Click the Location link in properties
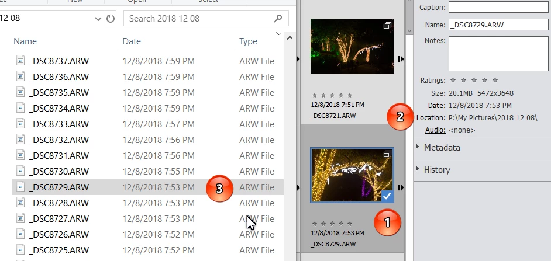 (x=431, y=118)
